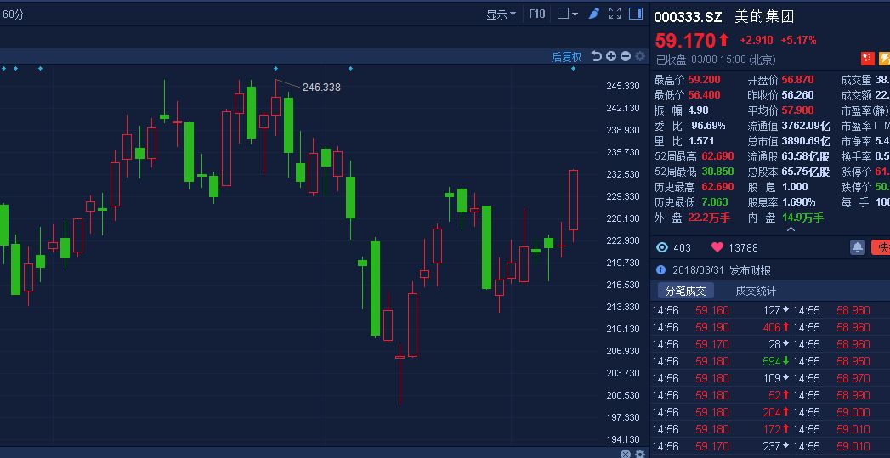The image size is (890, 458).
Task: Select the 14:56 tick row with volume 406
Action: [x=721, y=327]
